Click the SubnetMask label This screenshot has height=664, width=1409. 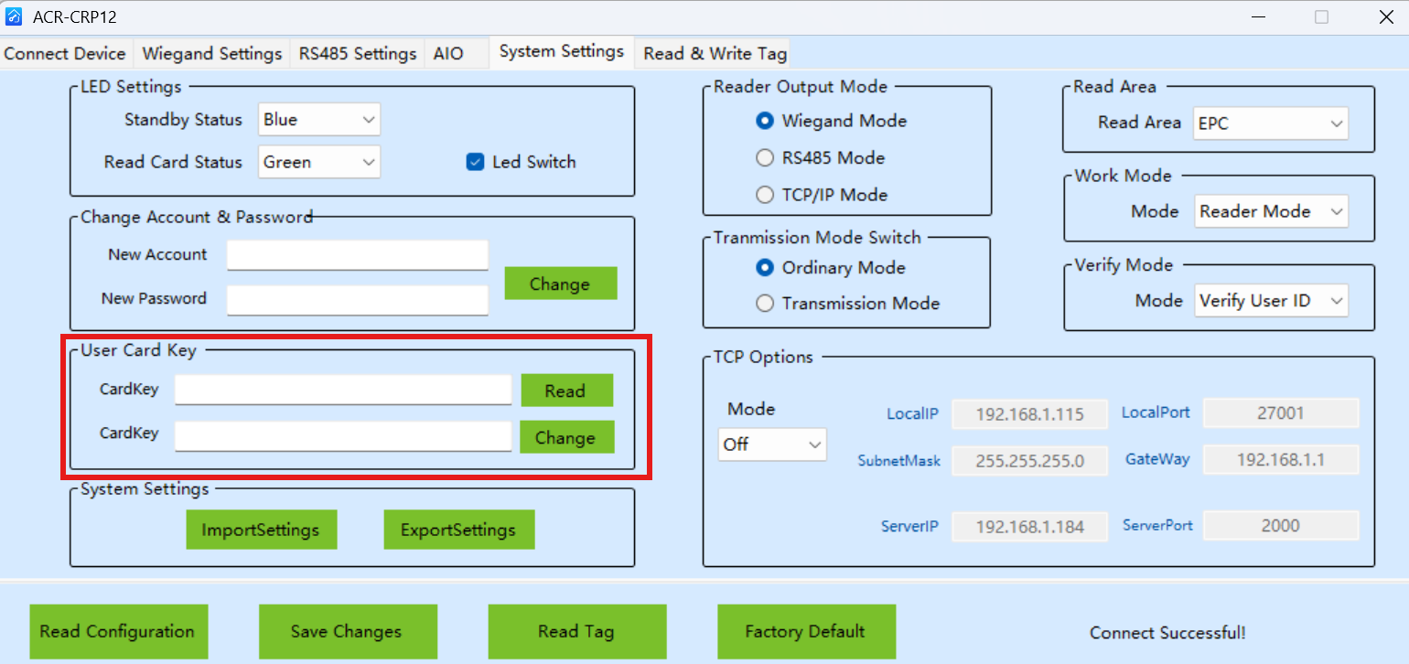tap(898, 461)
